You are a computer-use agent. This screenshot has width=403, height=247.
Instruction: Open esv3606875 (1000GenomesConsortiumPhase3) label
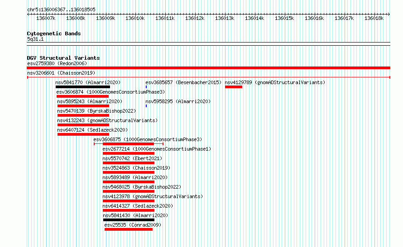click(x=148, y=139)
